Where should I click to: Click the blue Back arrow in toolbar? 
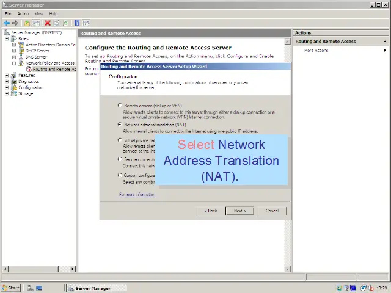[x=7, y=23]
